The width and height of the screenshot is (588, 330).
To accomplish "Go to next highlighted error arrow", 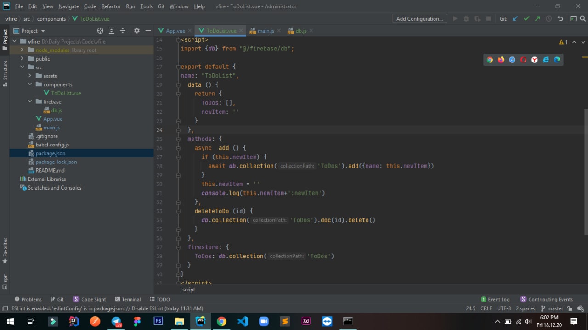I will [x=583, y=42].
